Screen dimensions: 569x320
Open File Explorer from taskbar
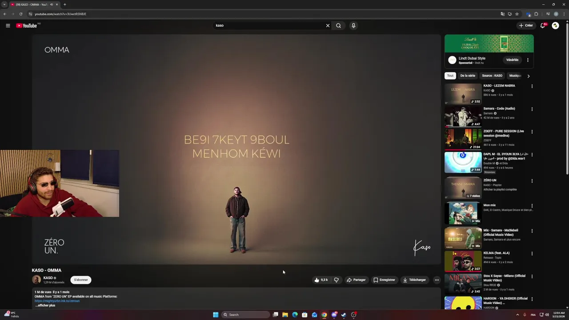[285, 315]
